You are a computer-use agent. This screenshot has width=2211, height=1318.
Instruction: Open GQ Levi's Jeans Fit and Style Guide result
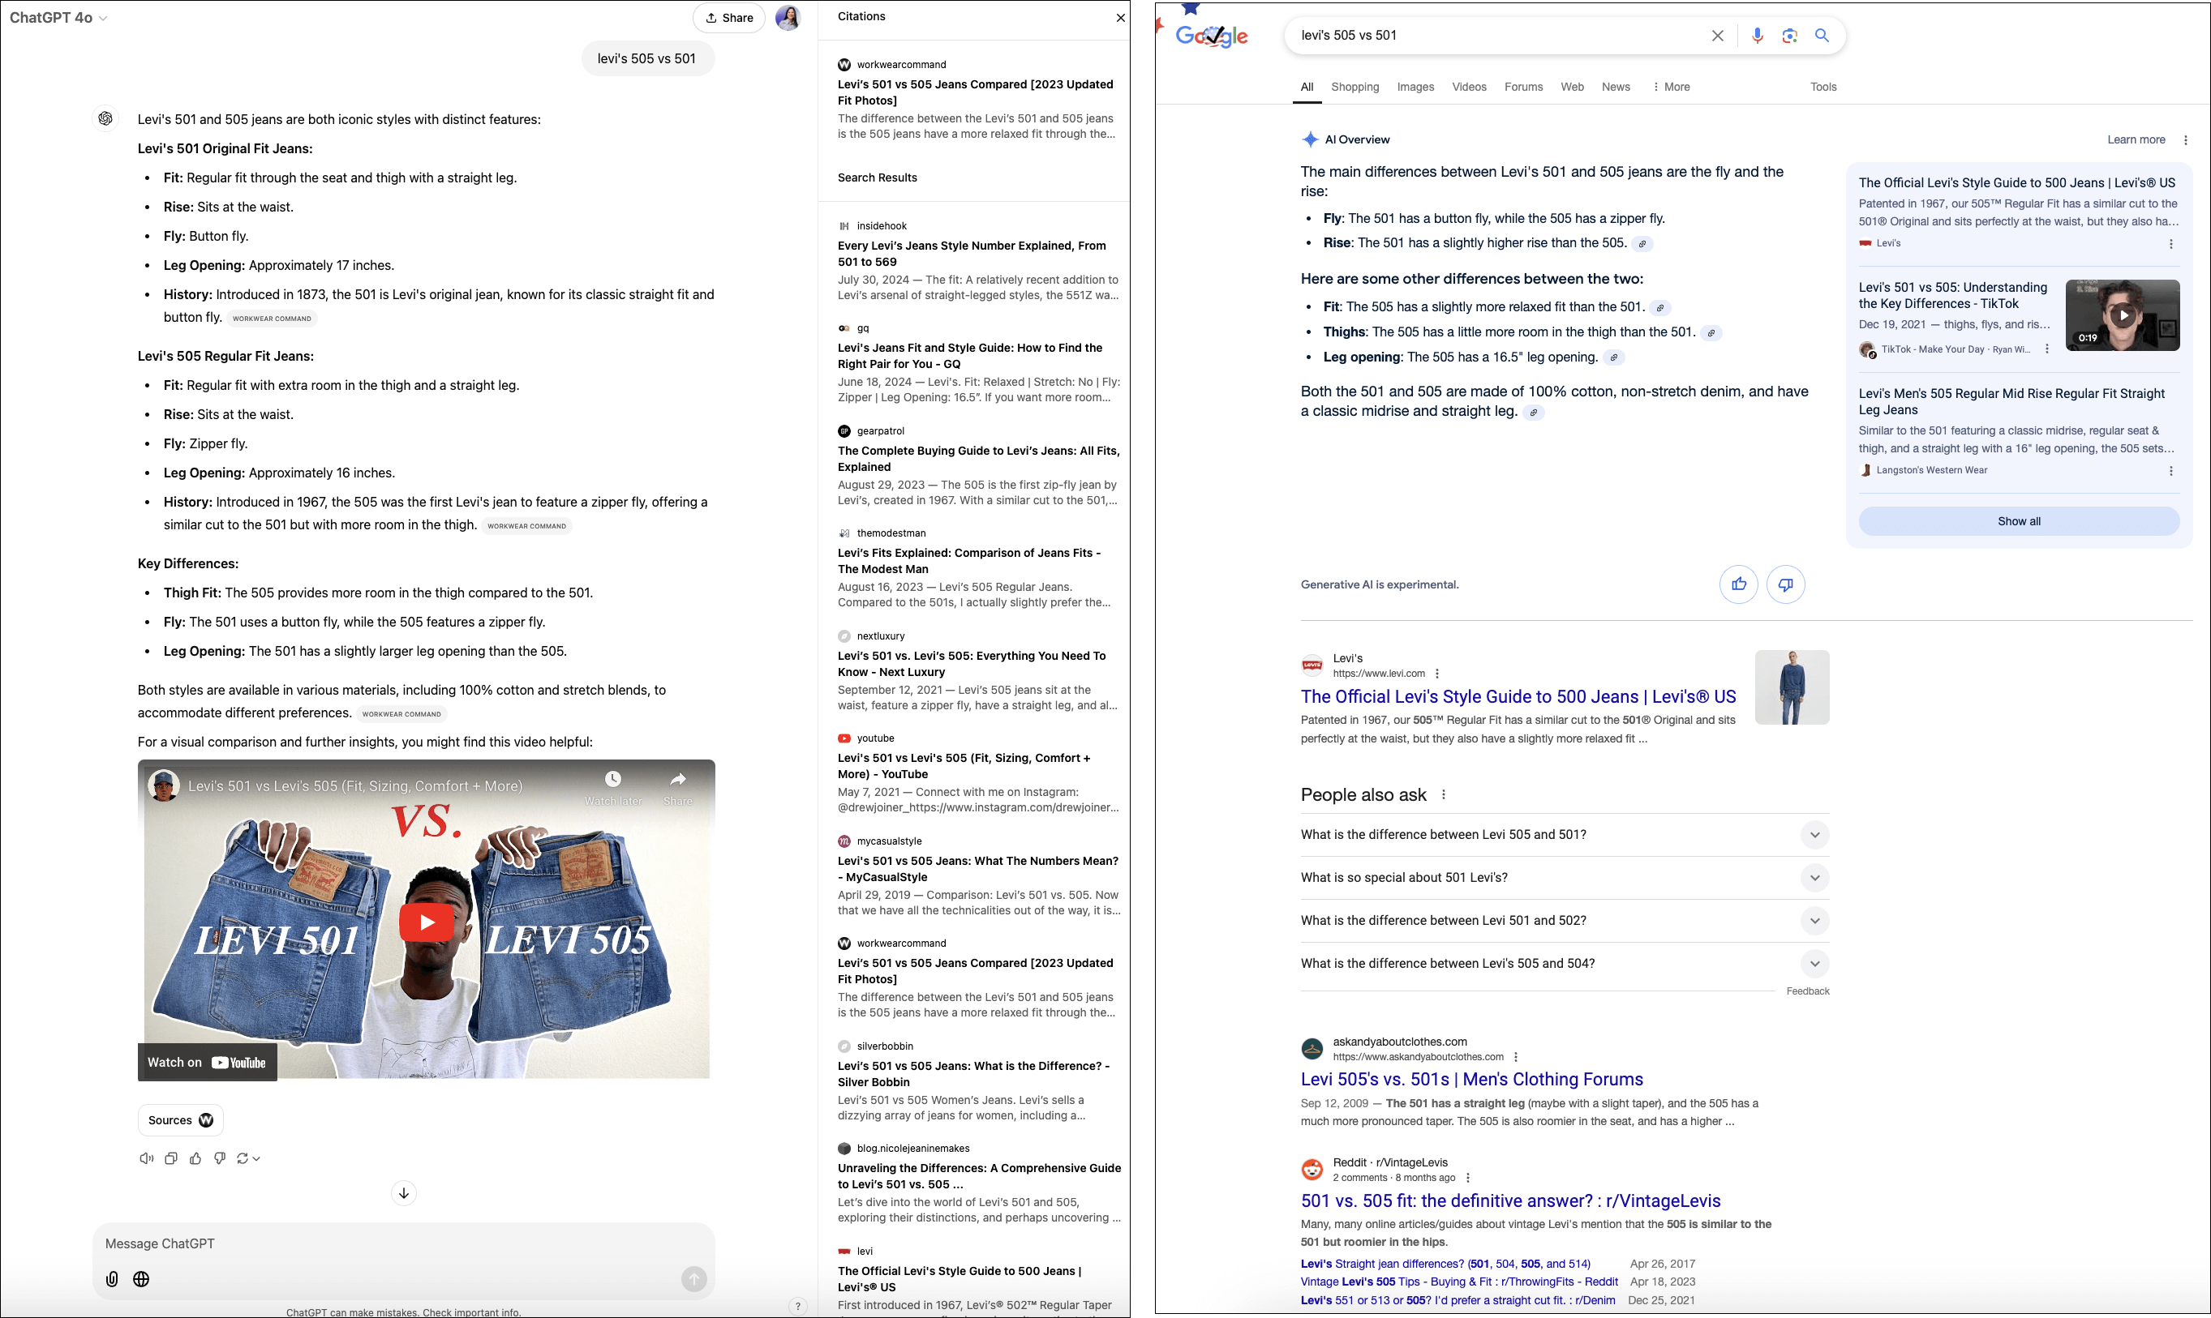click(970, 355)
